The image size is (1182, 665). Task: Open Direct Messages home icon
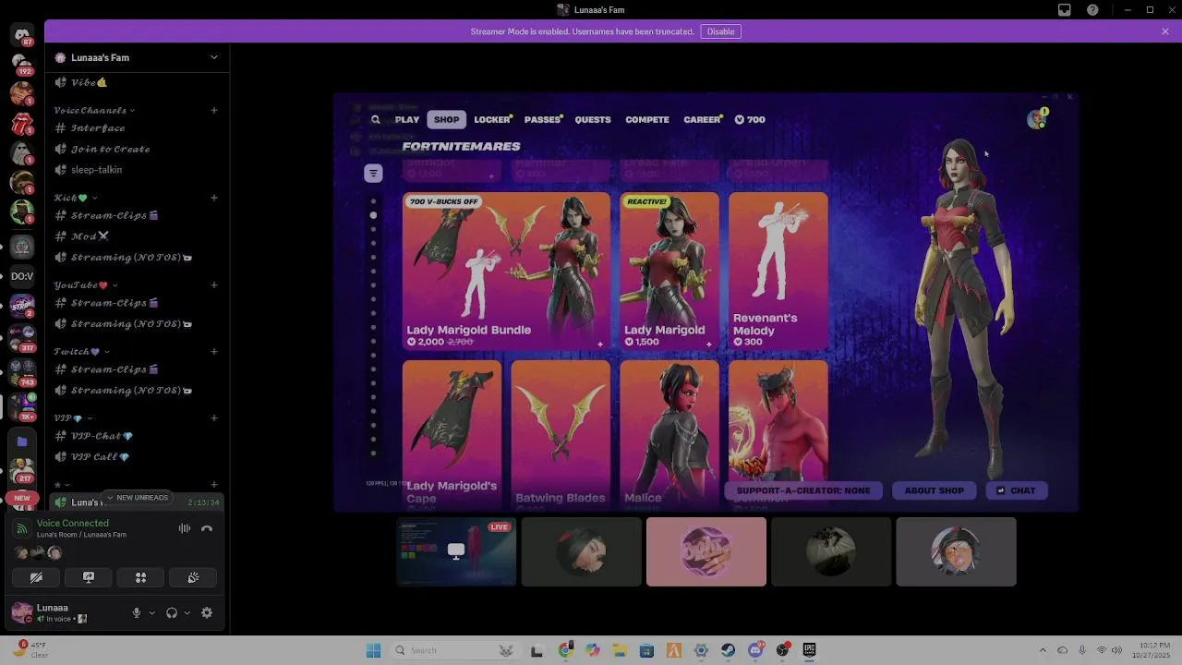coord(22,35)
